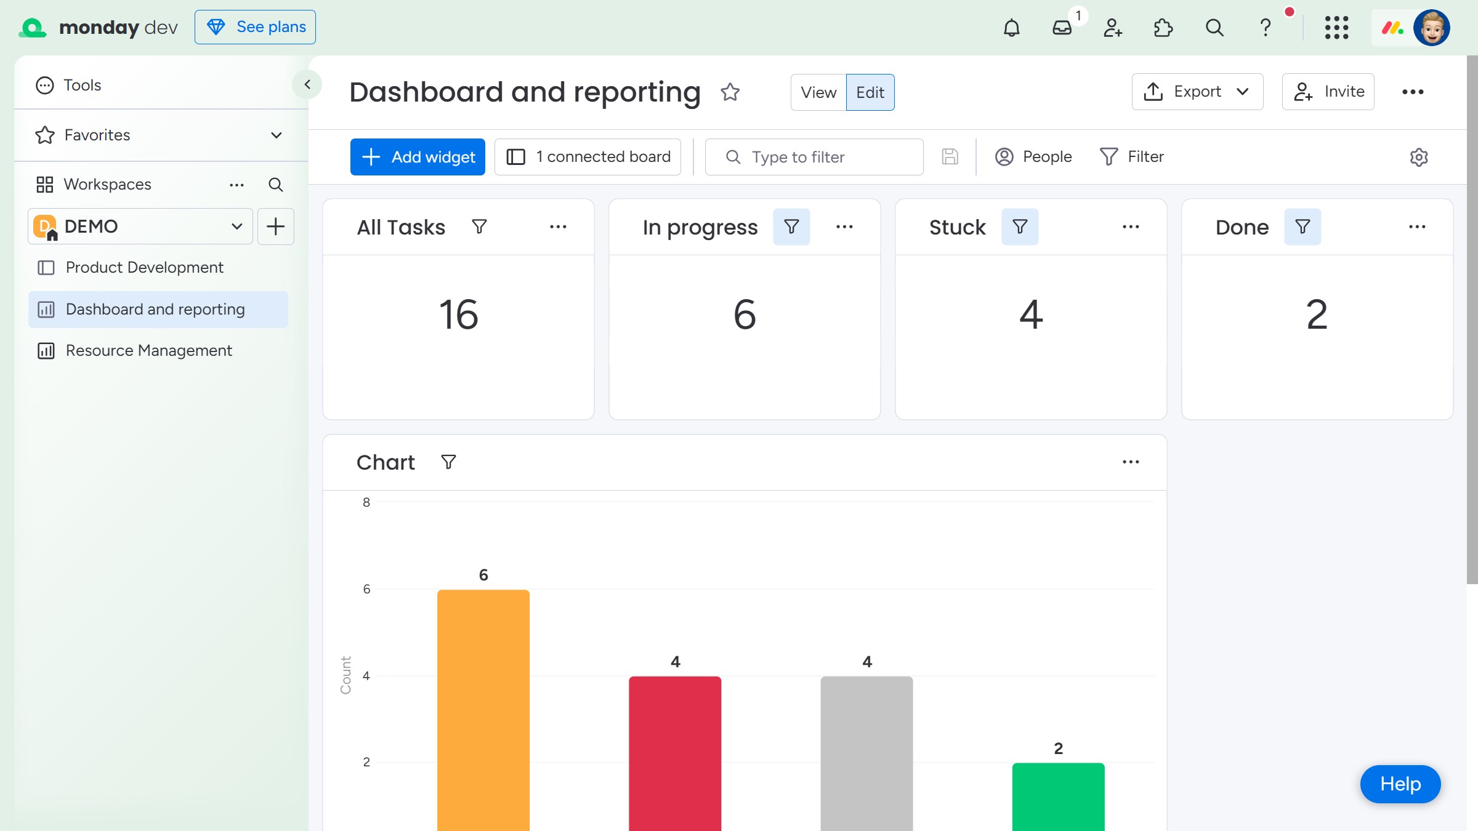Screen dimensions: 1478x831
Task: Click the Done widget filter icon
Action: pos(1302,227)
